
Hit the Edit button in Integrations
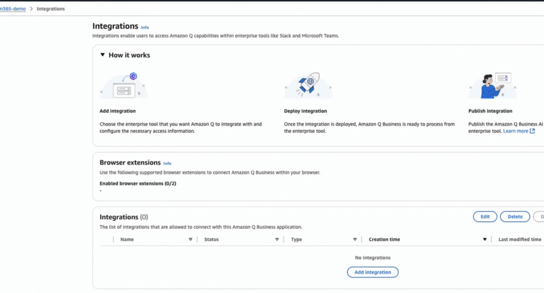485,217
